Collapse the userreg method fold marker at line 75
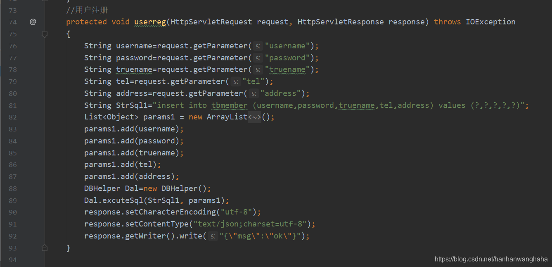 (45, 35)
